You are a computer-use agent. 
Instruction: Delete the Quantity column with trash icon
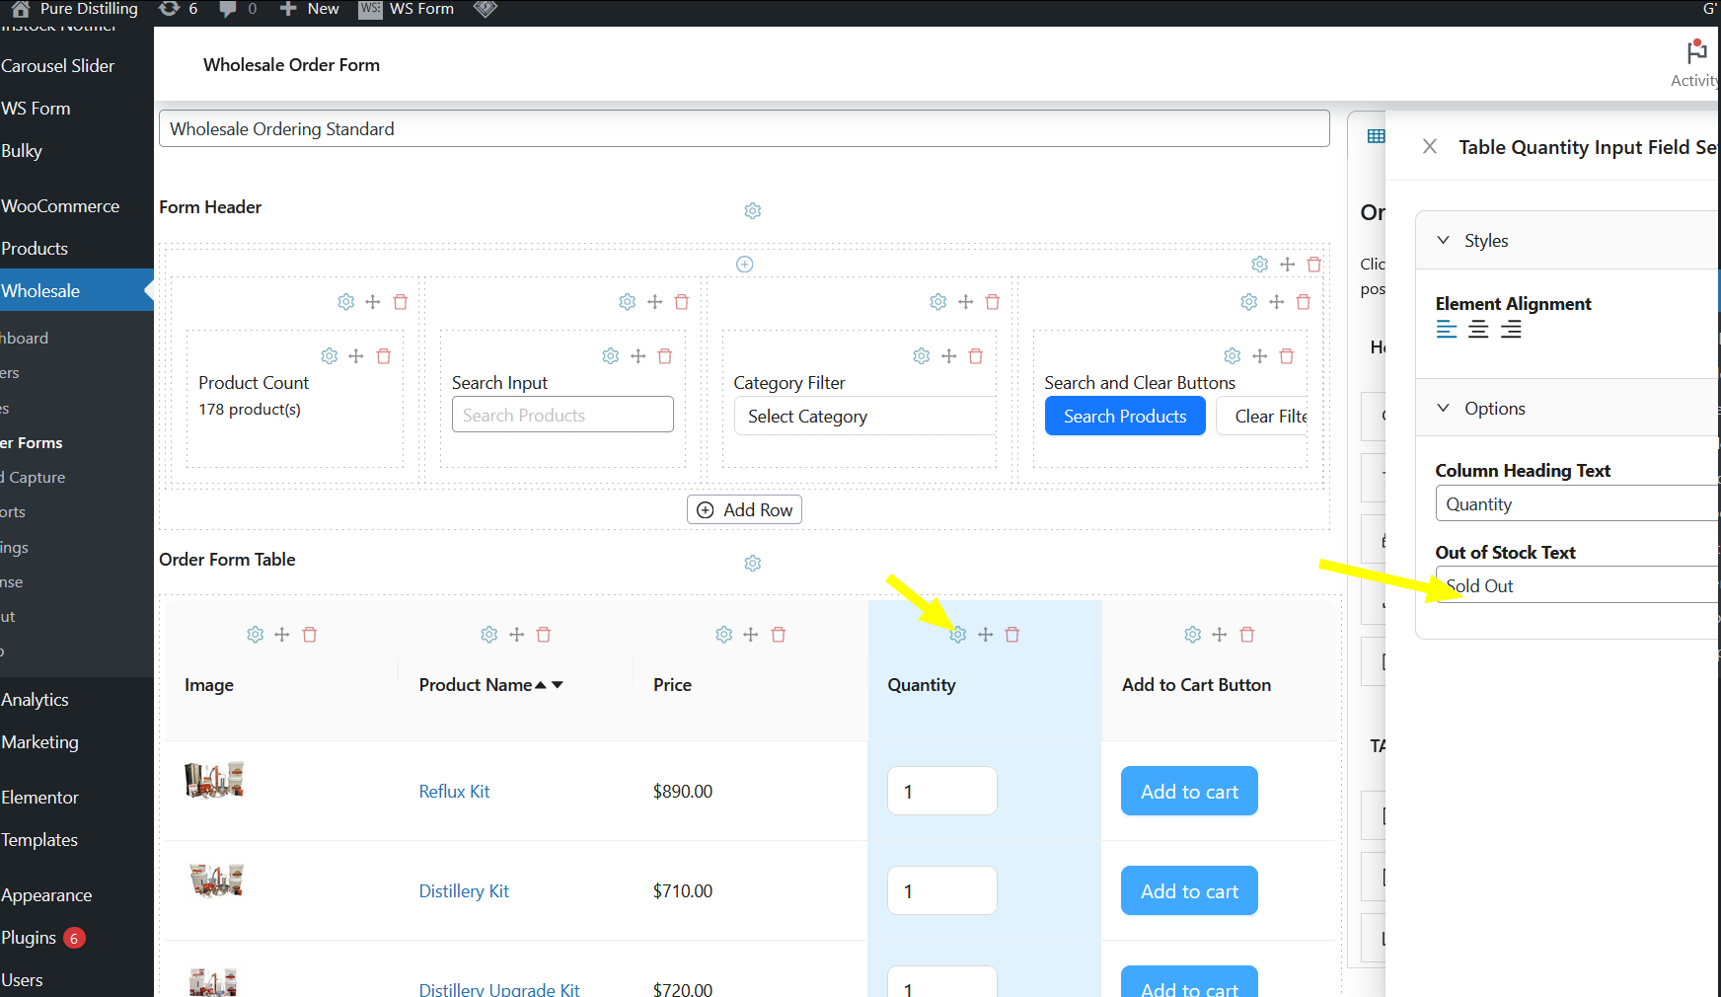(1012, 635)
